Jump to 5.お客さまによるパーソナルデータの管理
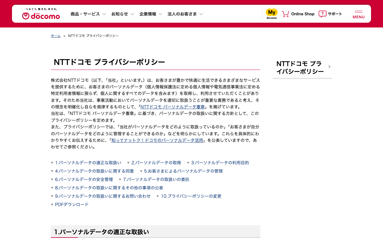 click(181, 171)
